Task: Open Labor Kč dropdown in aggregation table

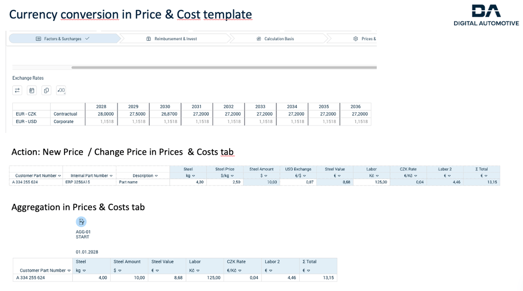Action: pyautogui.click(x=198, y=270)
